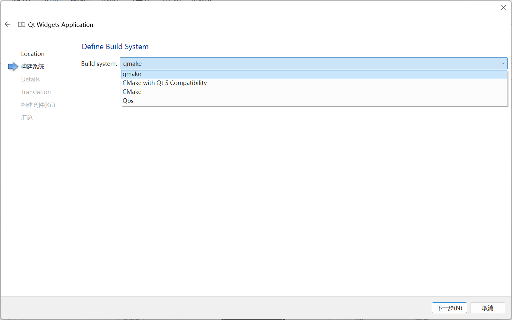The height and width of the screenshot is (320, 512).
Task: Go back with the left arrow icon
Action: 8,24
